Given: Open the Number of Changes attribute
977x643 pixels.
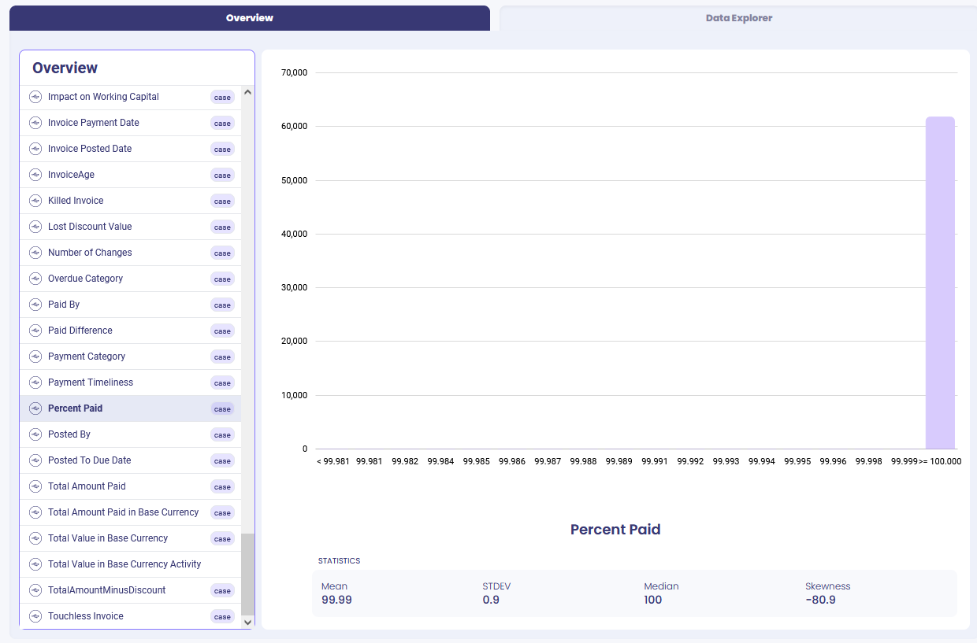Looking at the screenshot, I should (90, 253).
